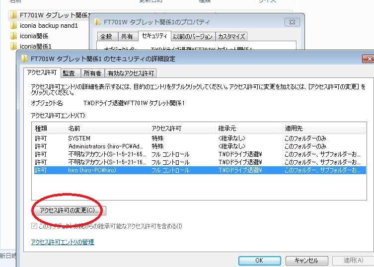374x267 pixels.
Task: Open the 有効なアクセス許可 tab
Action: pos(131,73)
